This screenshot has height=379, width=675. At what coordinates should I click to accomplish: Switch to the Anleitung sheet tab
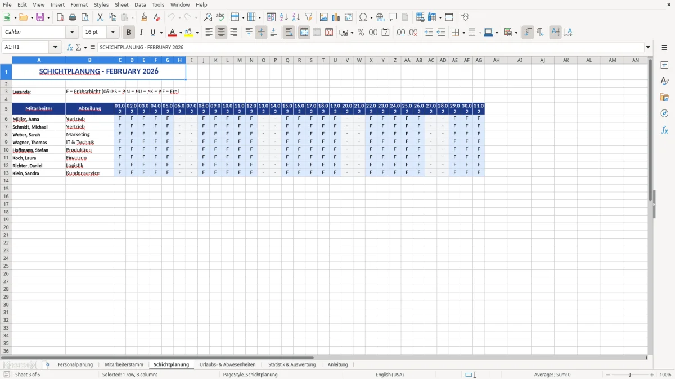pos(337,364)
